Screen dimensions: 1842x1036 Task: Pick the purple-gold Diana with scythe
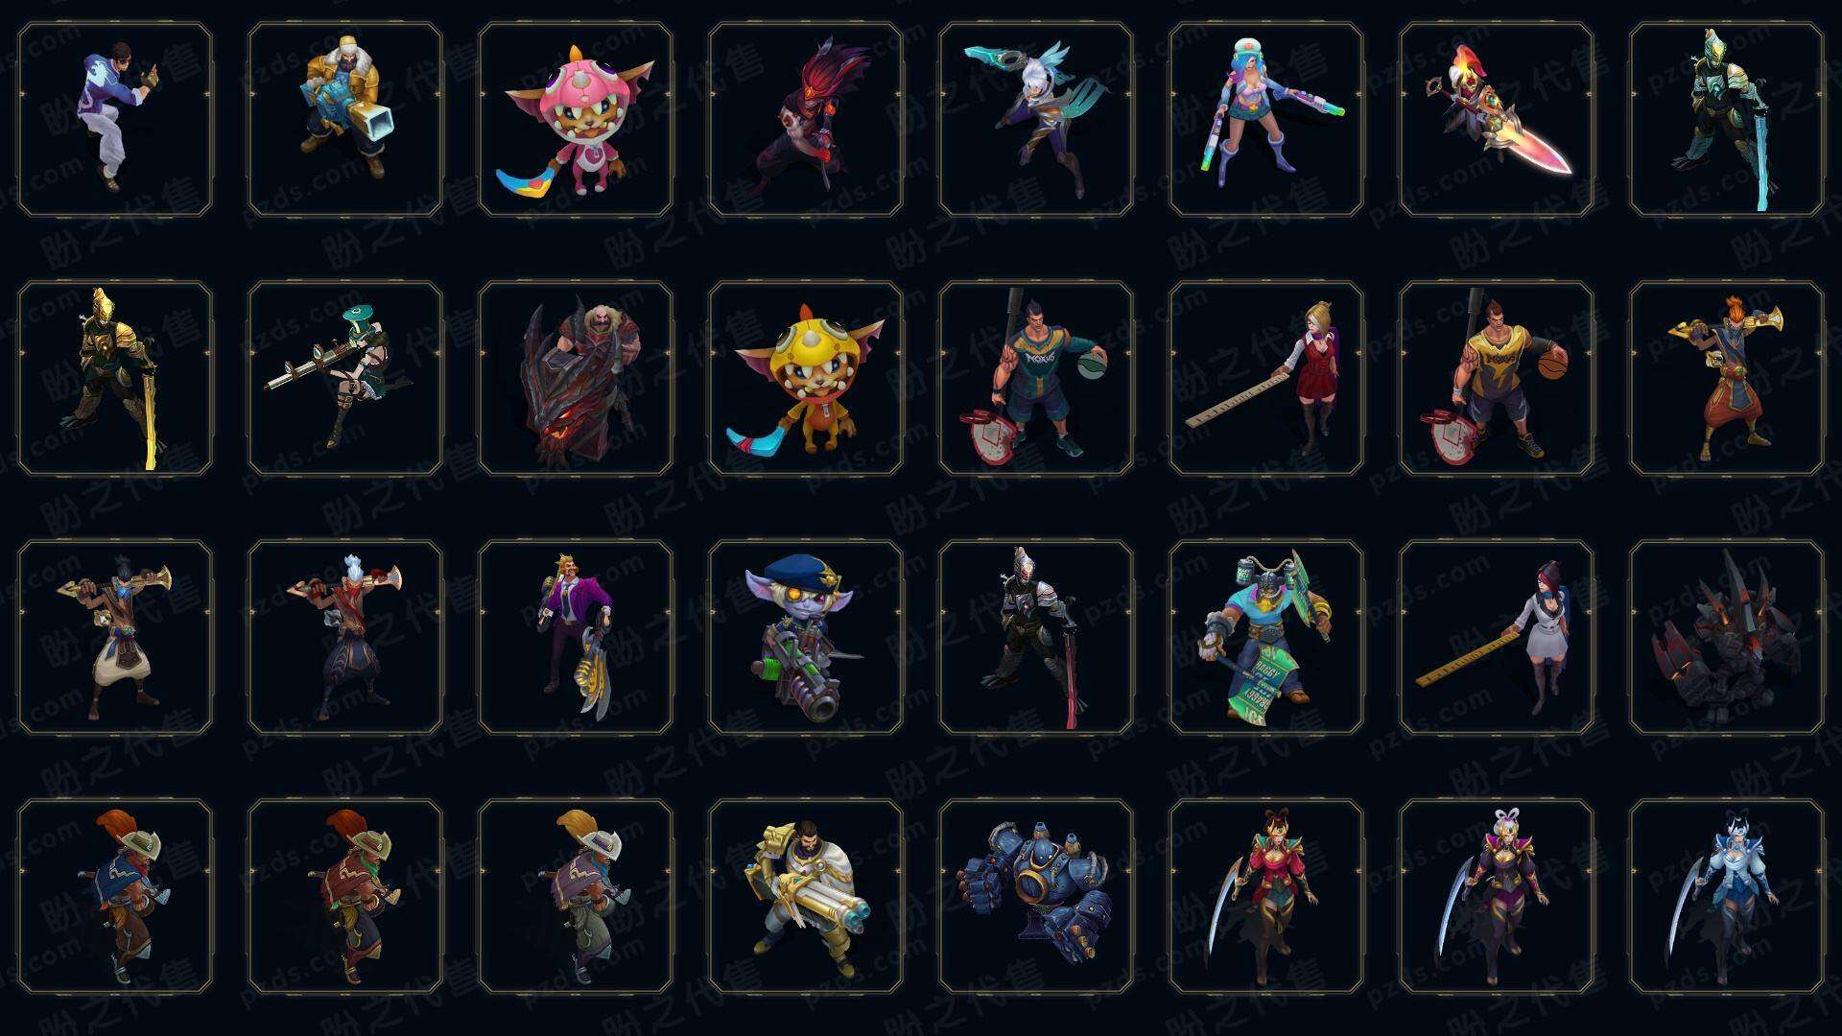[x=1497, y=897]
